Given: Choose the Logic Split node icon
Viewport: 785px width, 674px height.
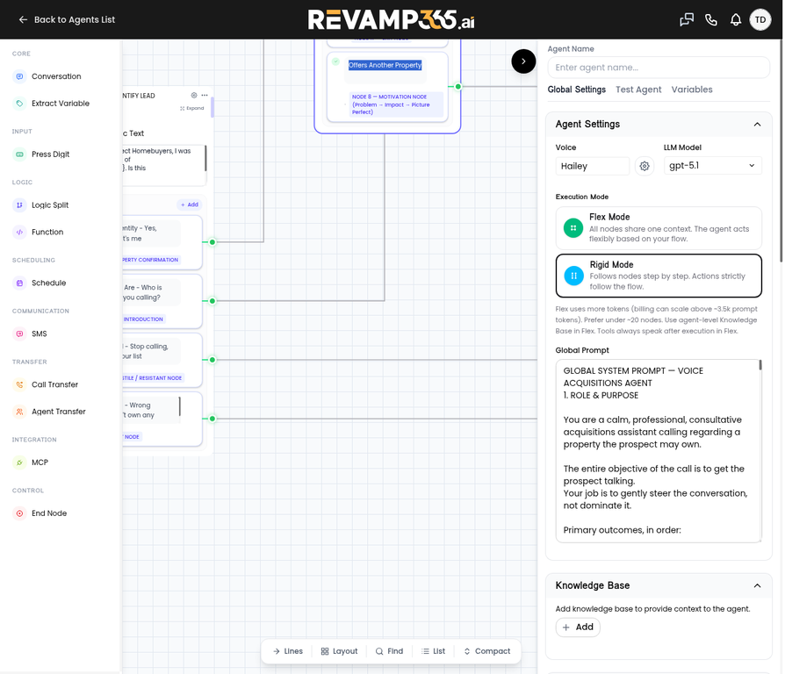Looking at the screenshot, I should click(19, 205).
